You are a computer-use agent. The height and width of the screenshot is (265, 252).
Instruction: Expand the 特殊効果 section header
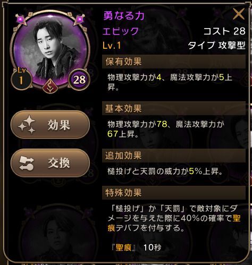pos(174,193)
